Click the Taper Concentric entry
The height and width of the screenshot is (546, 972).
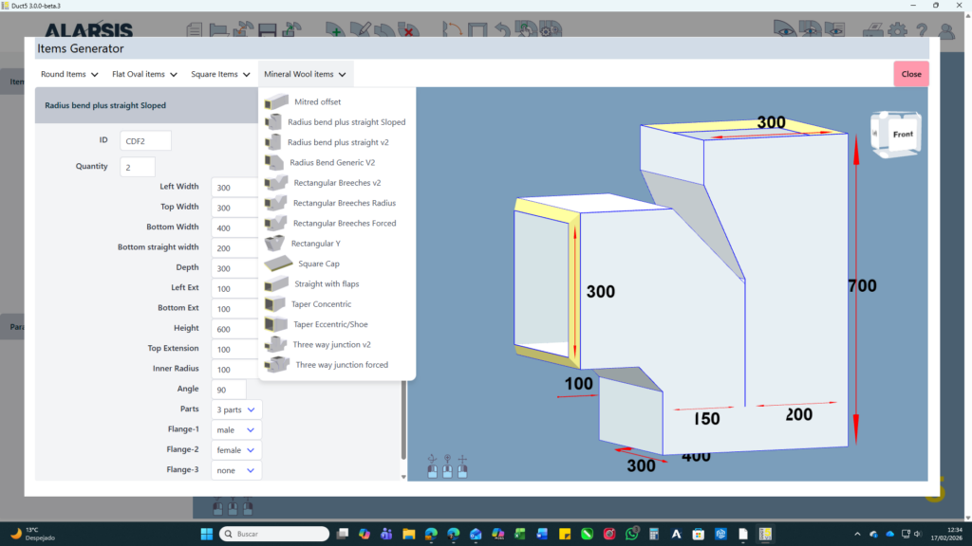(322, 304)
